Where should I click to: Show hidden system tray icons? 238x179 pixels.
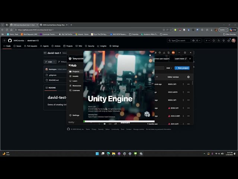(x=204, y=154)
